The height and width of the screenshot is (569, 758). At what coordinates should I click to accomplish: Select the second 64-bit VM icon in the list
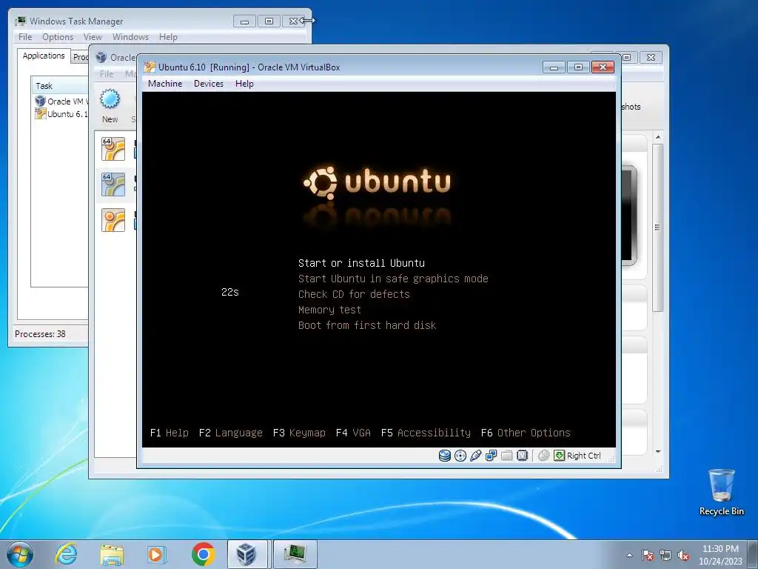pos(113,184)
